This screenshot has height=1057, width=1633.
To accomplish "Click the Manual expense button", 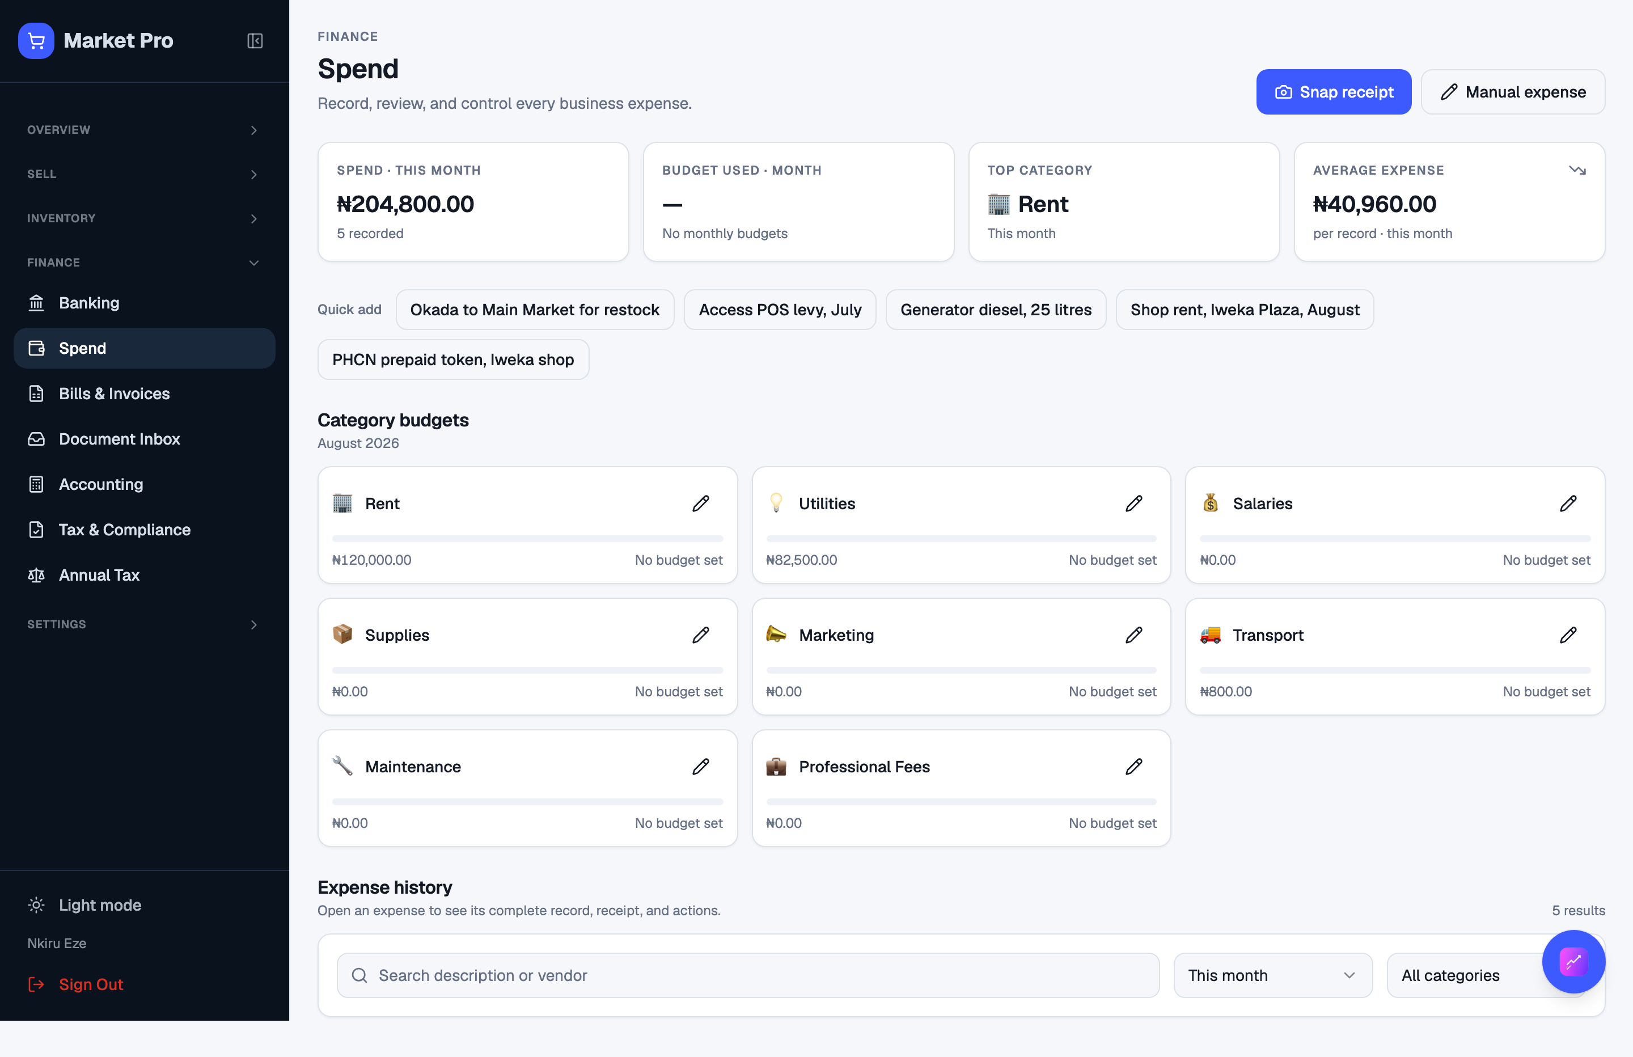I will point(1513,92).
